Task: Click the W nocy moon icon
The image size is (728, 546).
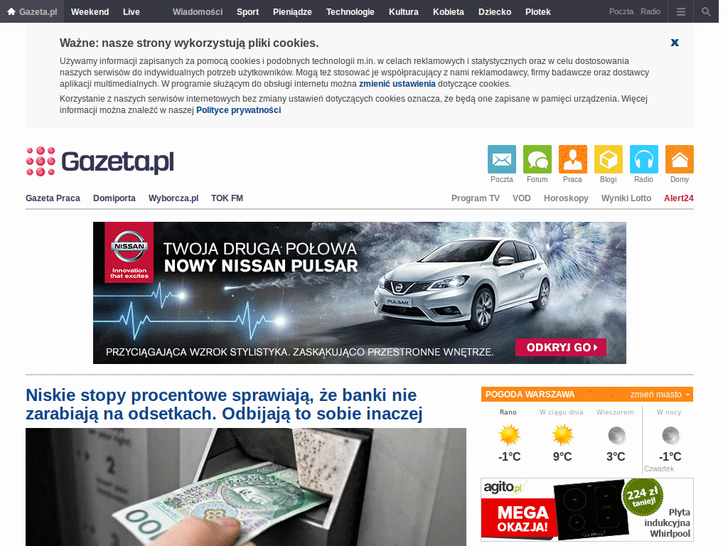Action: 670,436
